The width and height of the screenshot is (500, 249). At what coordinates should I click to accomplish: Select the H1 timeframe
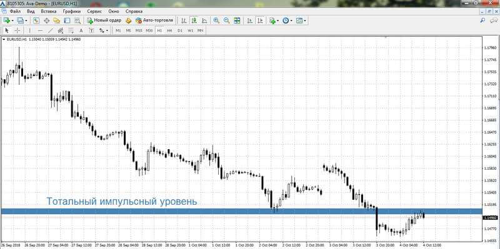click(x=159, y=31)
